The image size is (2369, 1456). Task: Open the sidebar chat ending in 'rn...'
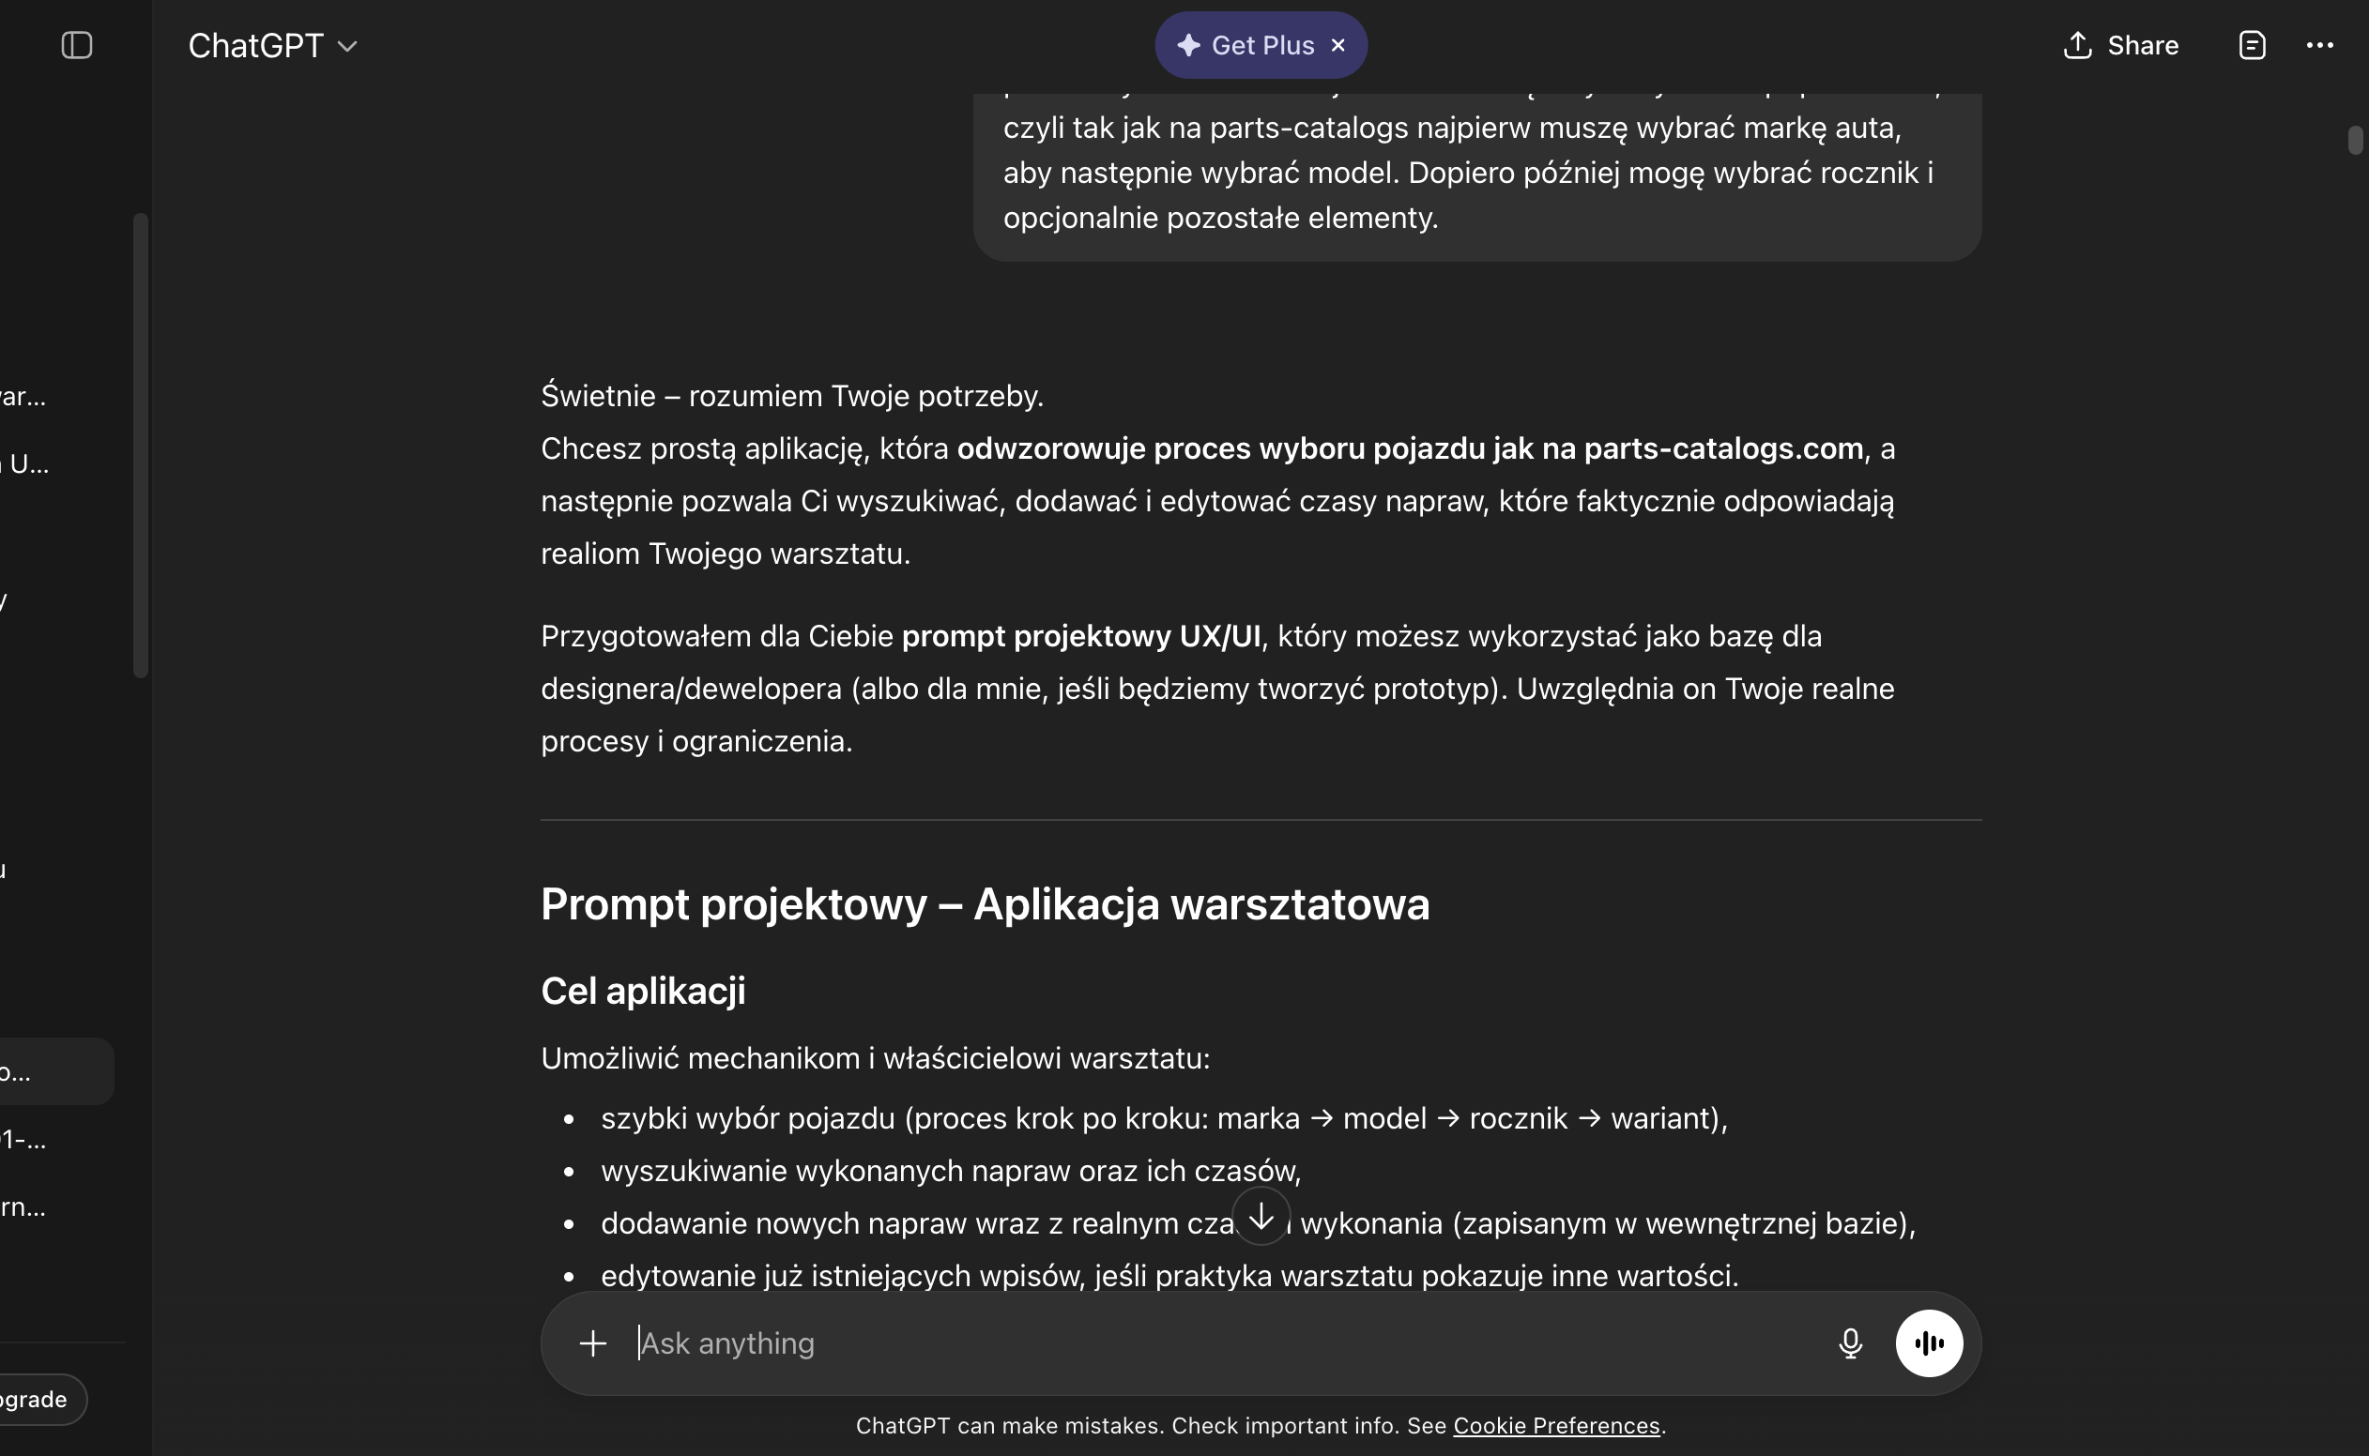(23, 1206)
